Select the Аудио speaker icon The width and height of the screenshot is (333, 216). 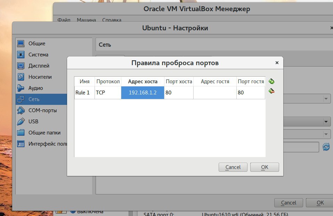click(21, 88)
